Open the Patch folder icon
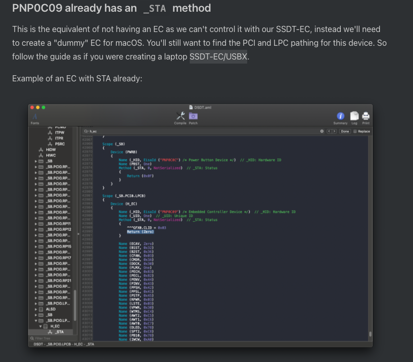The width and height of the screenshot is (413, 362). [x=193, y=116]
